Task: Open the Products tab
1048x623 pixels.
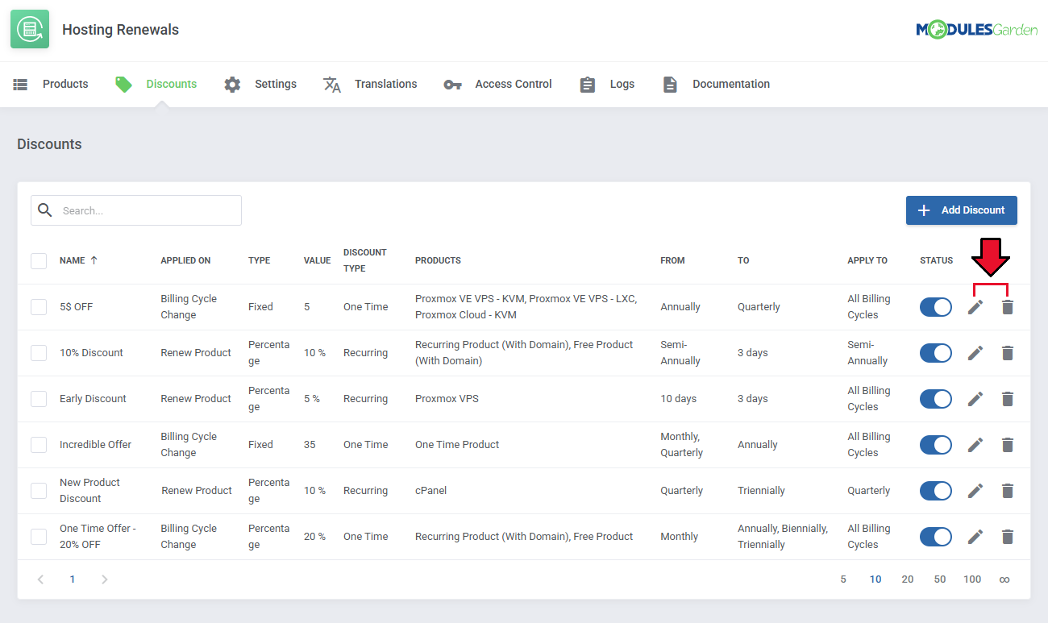Action: point(51,84)
